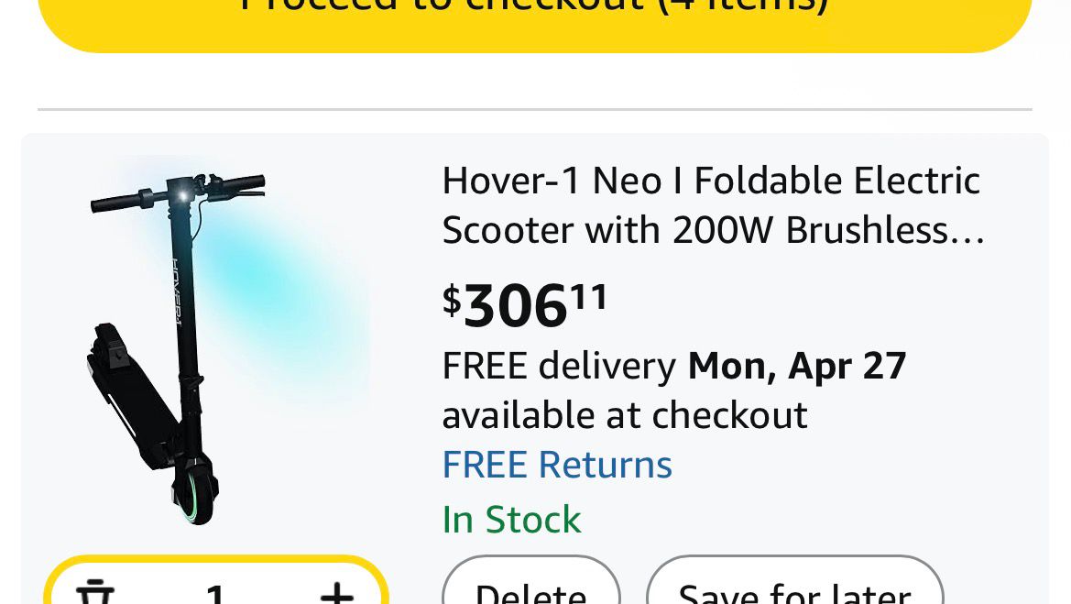Increase quantity with the plus icon
The image size is (1071, 604).
(x=336, y=593)
